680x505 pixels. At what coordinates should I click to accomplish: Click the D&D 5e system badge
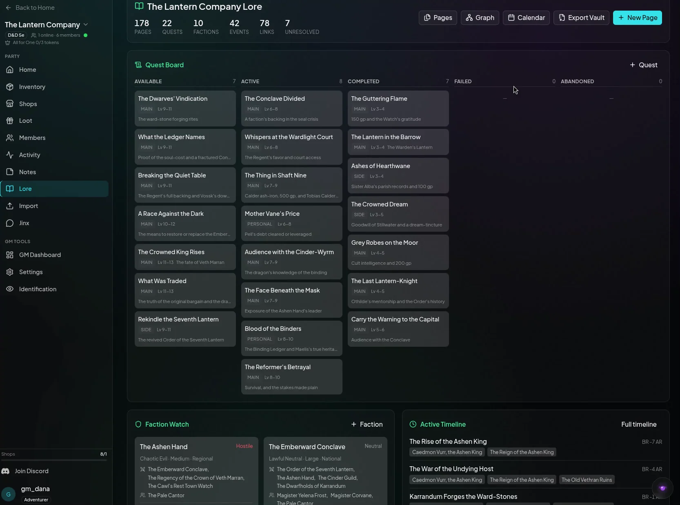pos(16,35)
